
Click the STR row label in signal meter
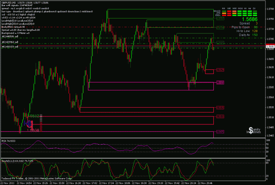(x=218, y=13)
